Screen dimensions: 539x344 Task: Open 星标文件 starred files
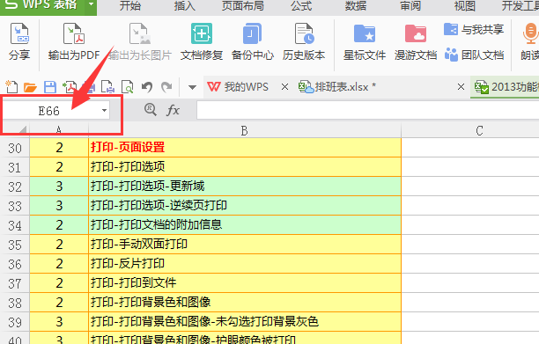coord(365,41)
